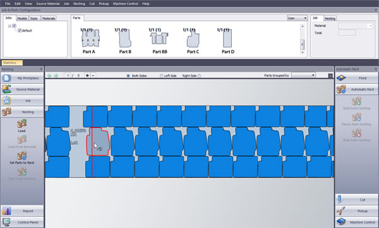Open the Machine Control menu
The image size is (379, 228).
126,4
